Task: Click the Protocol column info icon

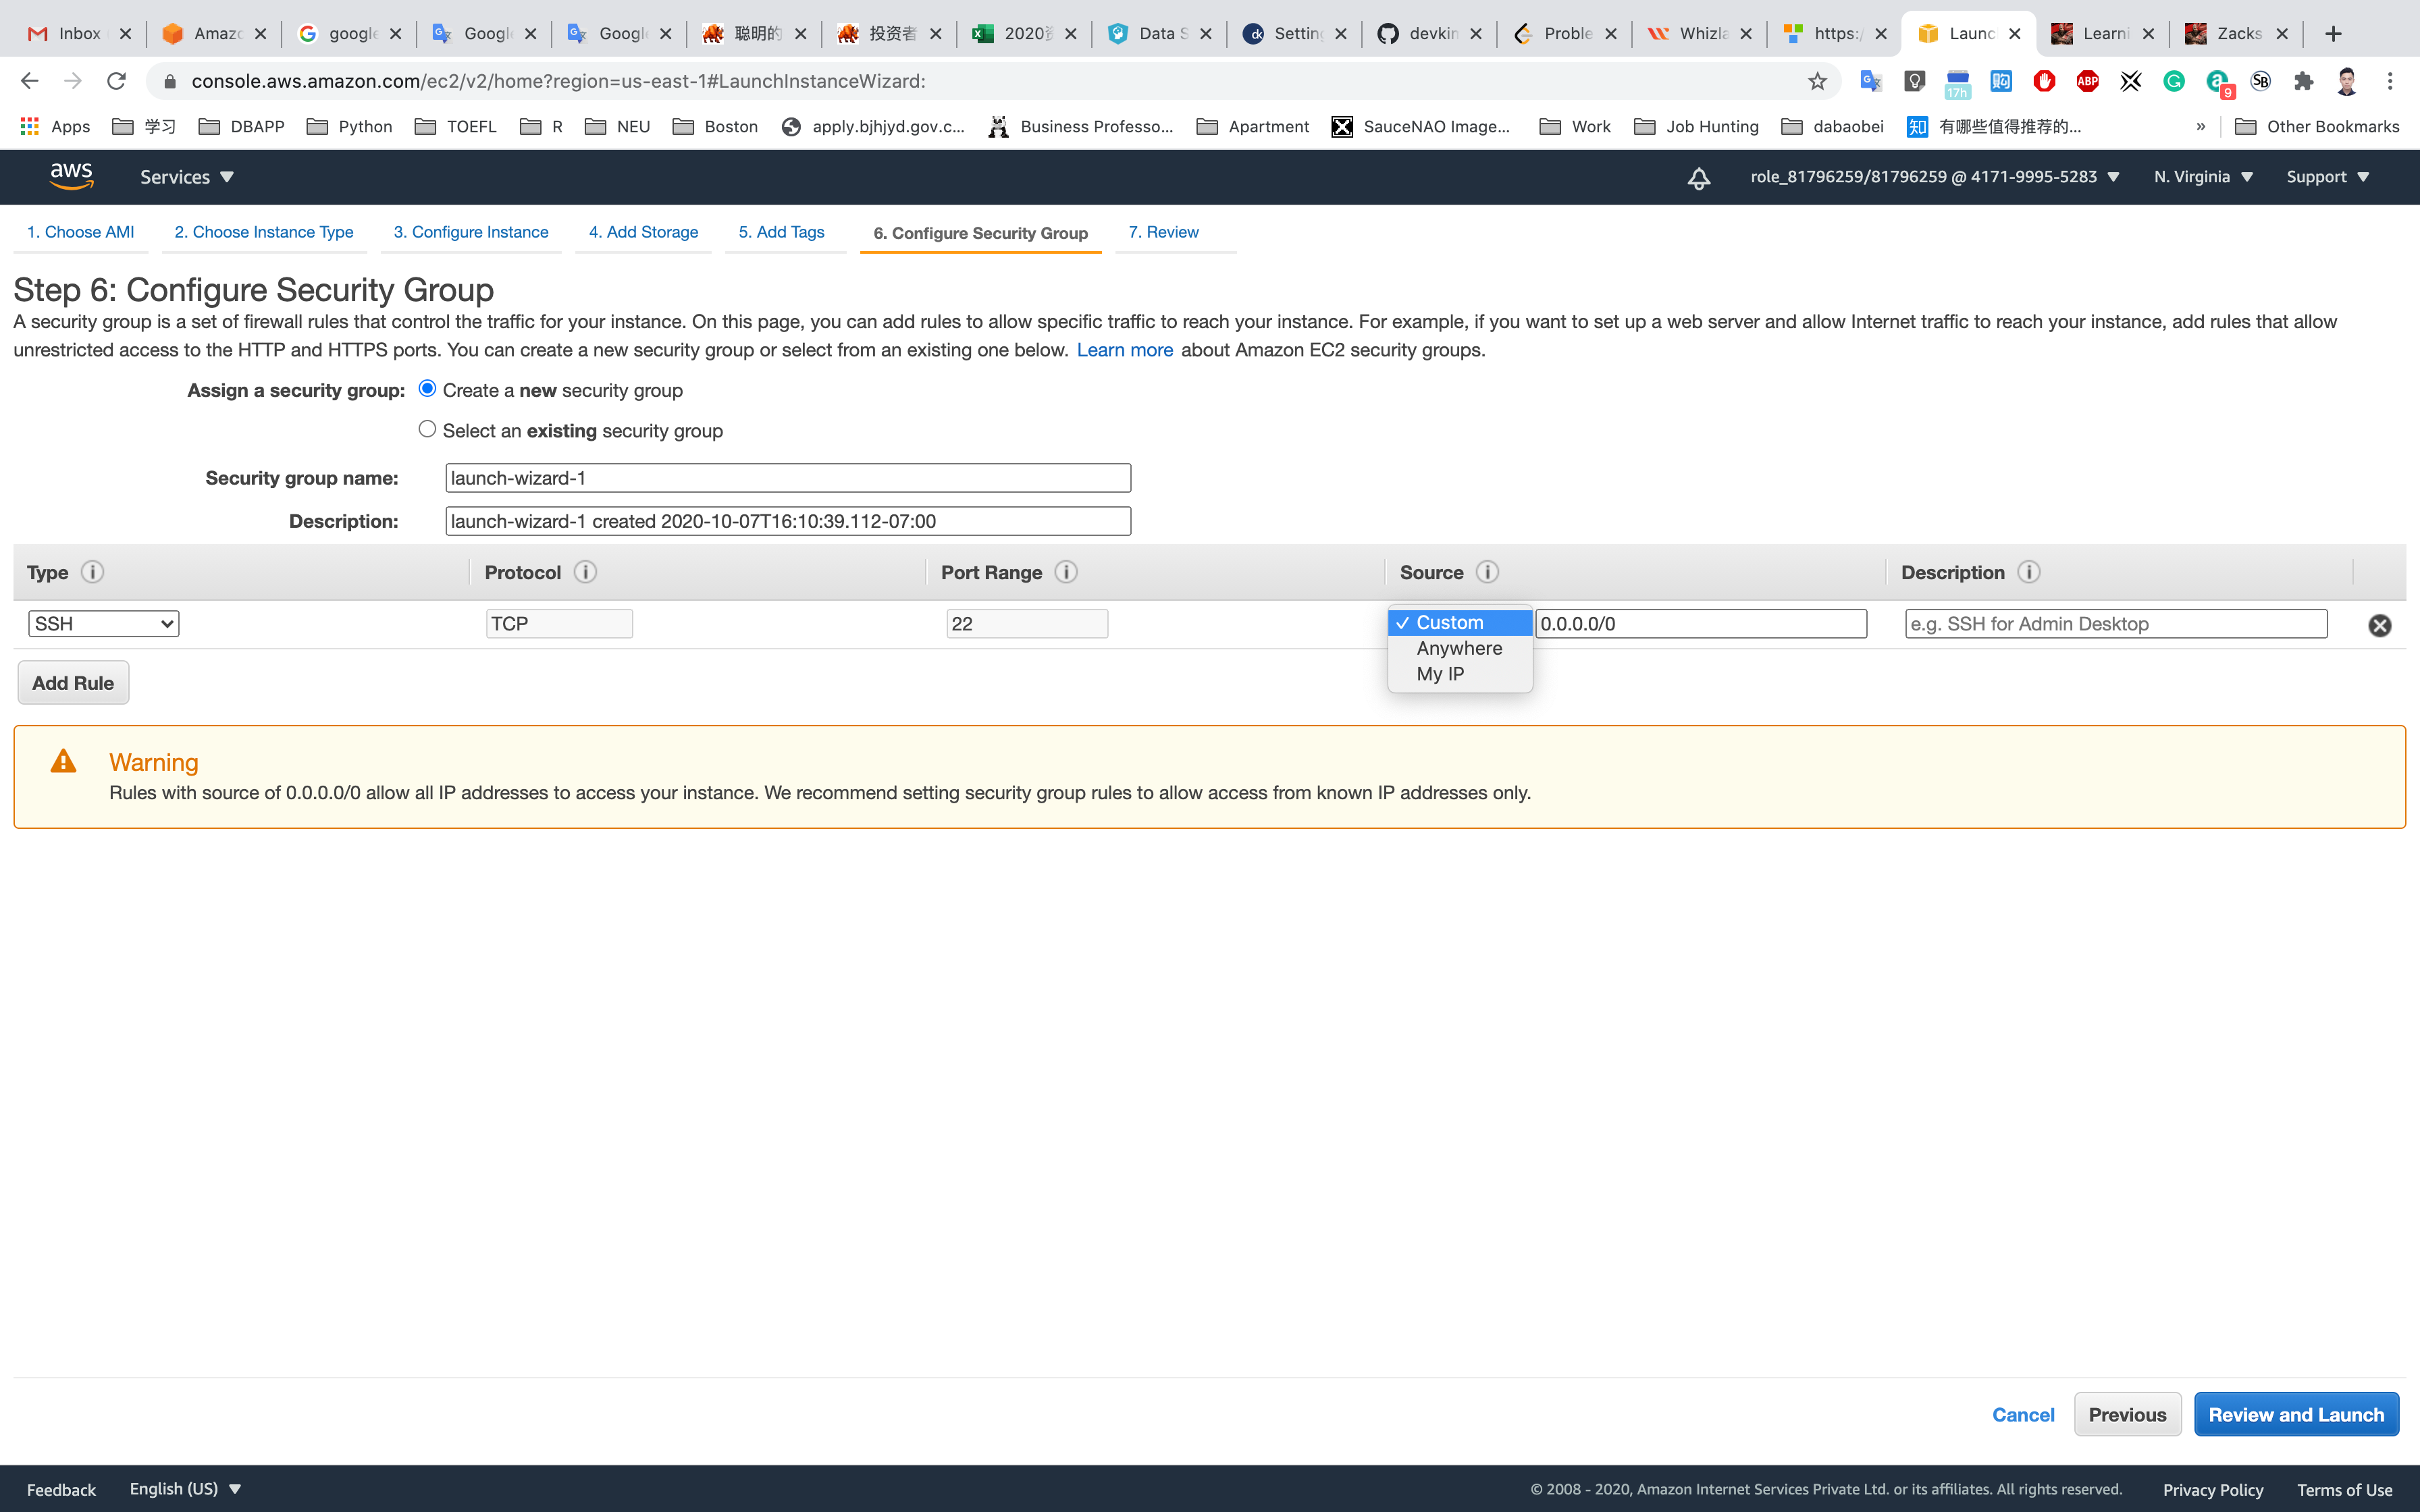Action: tap(585, 572)
